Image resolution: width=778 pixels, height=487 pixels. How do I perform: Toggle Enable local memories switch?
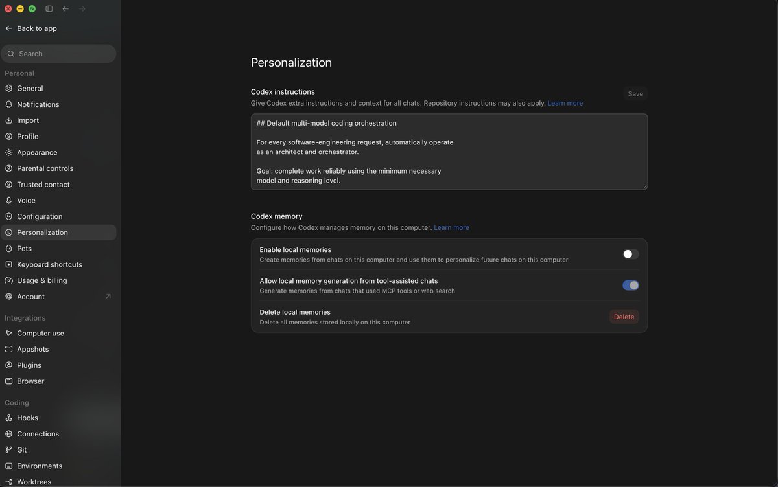631,255
